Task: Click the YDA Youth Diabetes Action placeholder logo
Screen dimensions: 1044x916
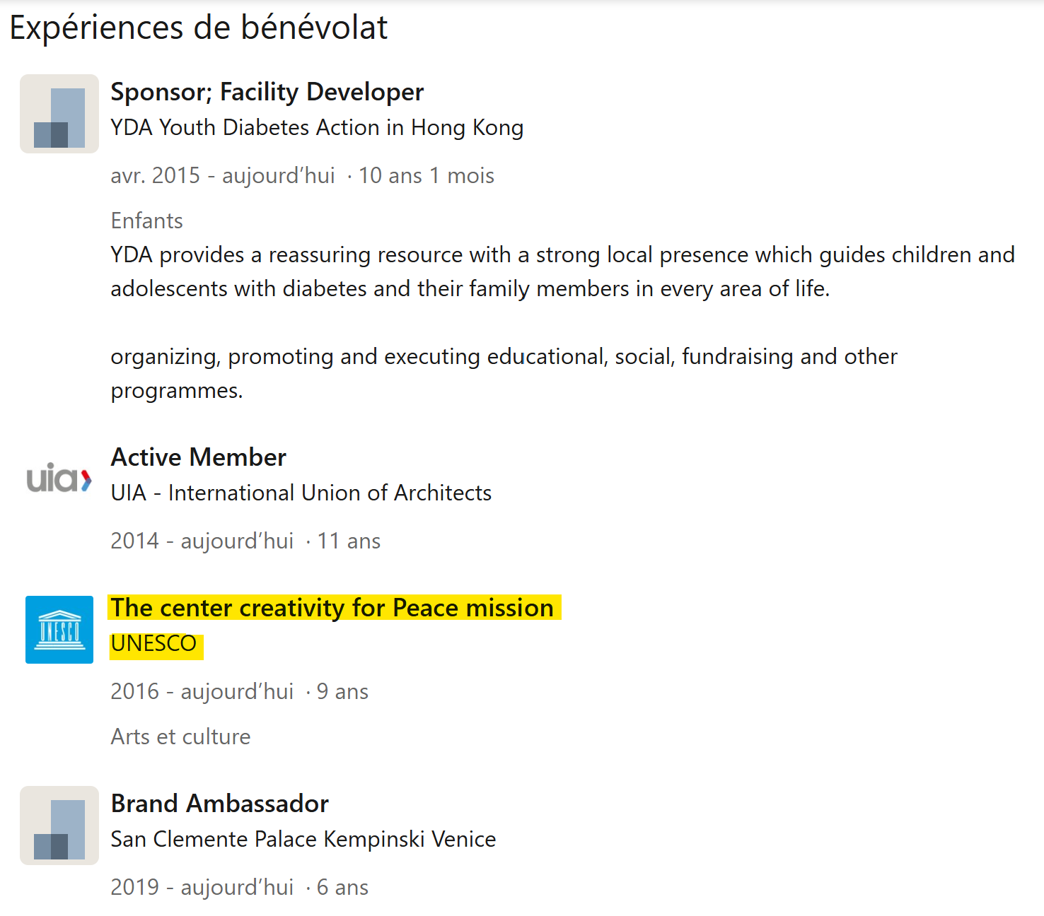Action: pos(59,114)
